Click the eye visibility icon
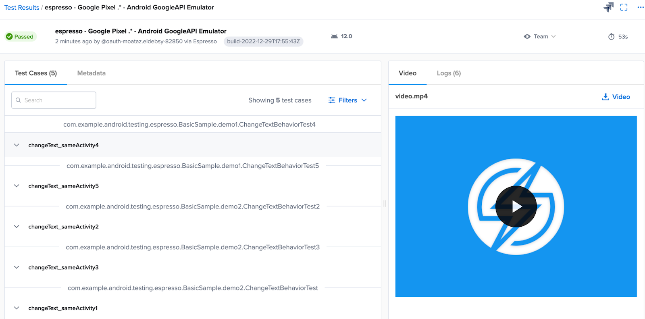Screen dimensions: 645x319 (527, 37)
